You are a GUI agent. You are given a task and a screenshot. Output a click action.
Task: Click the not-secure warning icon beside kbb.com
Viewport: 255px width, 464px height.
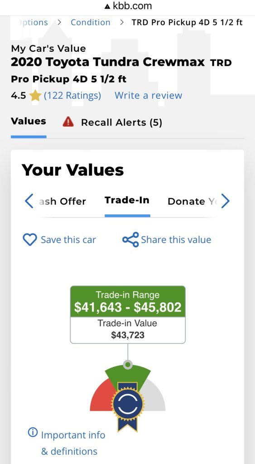[108, 6]
